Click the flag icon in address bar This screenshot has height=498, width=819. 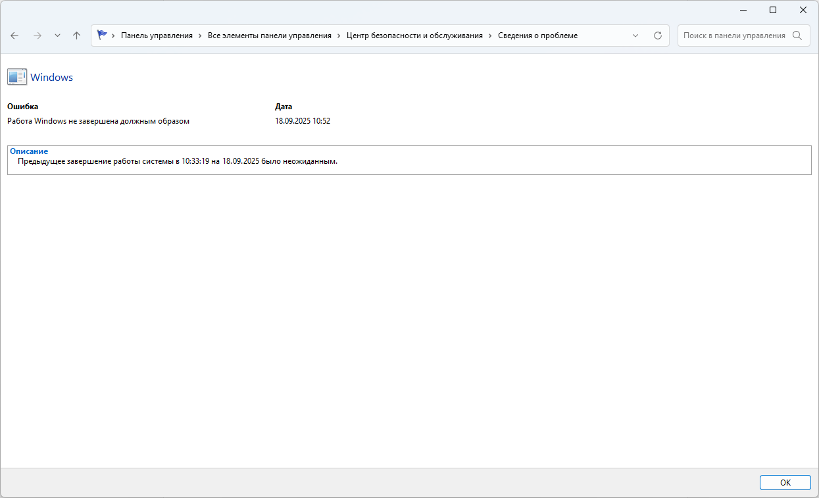coord(102,36)
